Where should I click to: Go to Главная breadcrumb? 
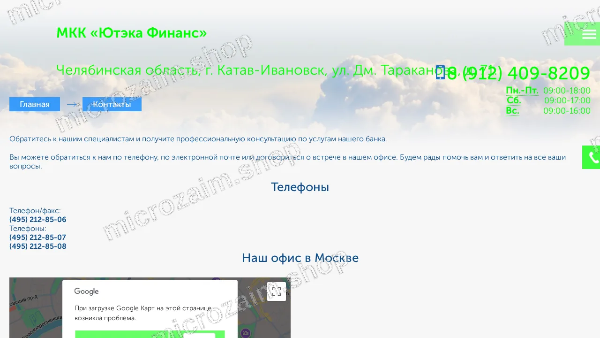35,104
